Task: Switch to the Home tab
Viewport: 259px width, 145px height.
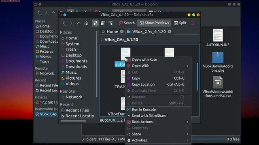Action: click(112, 31)
